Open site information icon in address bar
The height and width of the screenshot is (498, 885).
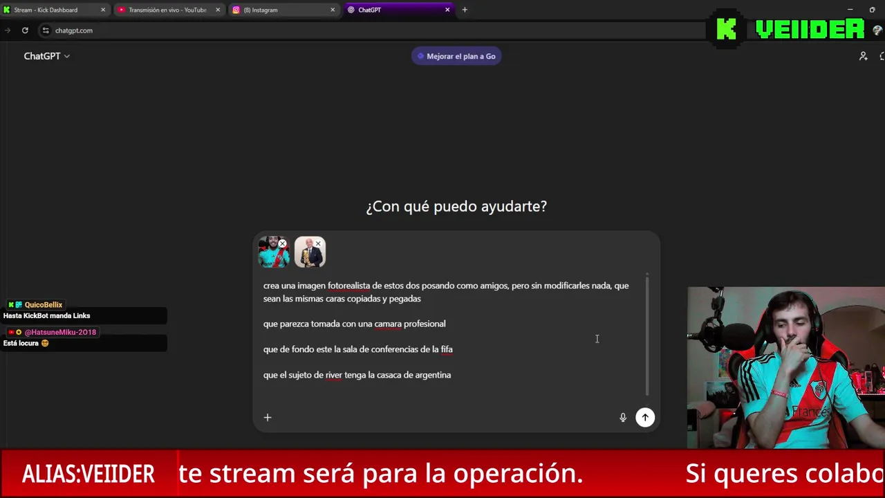[46, 30]
